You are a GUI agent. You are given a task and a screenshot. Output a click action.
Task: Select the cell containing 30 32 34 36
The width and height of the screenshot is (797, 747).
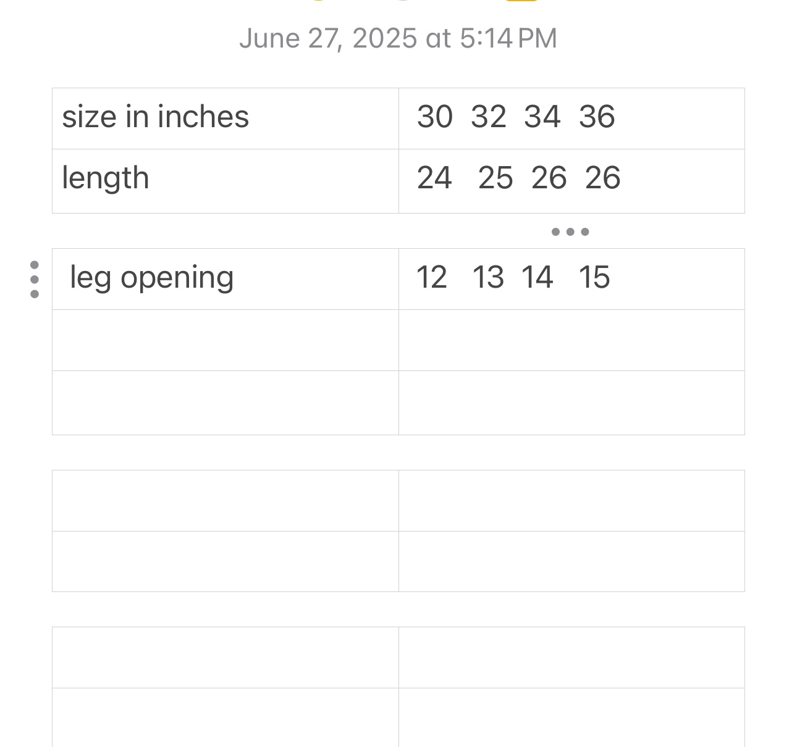pos(571,118)
